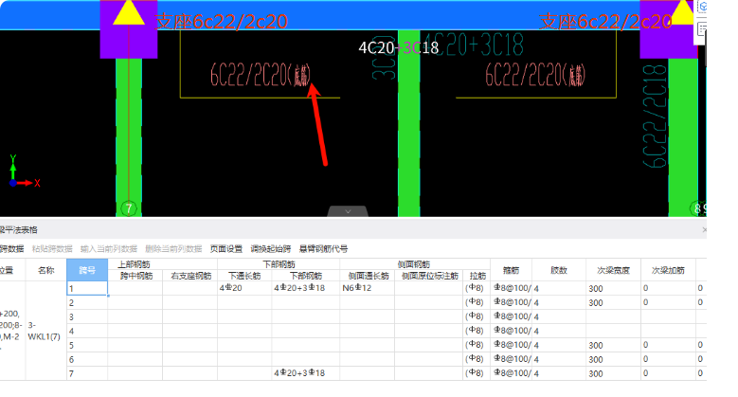Select span number 4 row cell
Screen dimensions: 738x397
pyautogui.click(x=87, y=331)
